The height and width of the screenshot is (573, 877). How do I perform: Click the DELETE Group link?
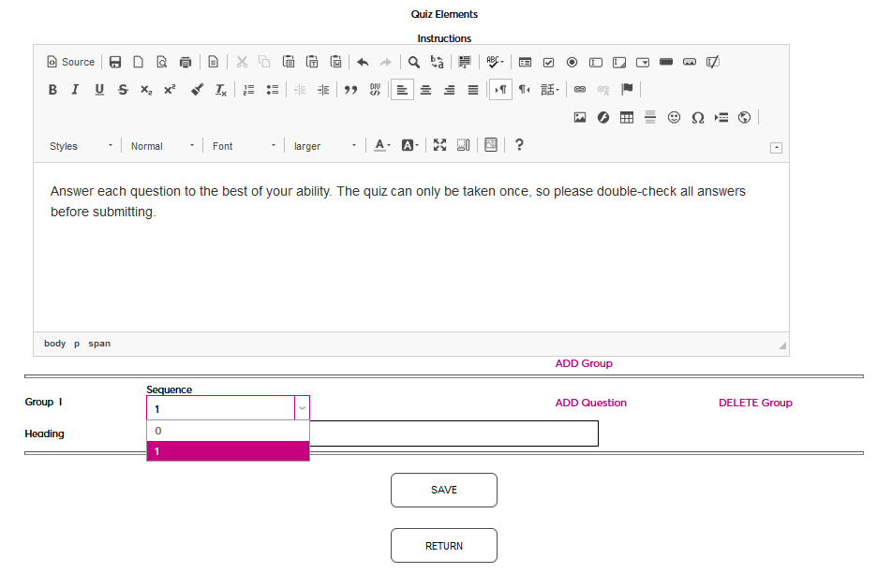tap(755, 403)
